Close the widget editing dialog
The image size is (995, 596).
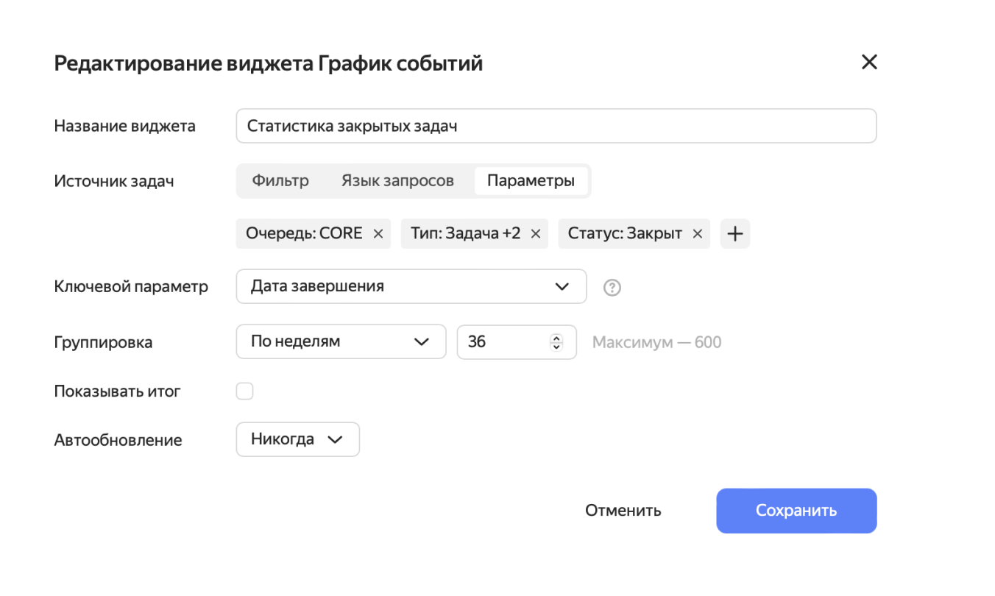[869, 62]
